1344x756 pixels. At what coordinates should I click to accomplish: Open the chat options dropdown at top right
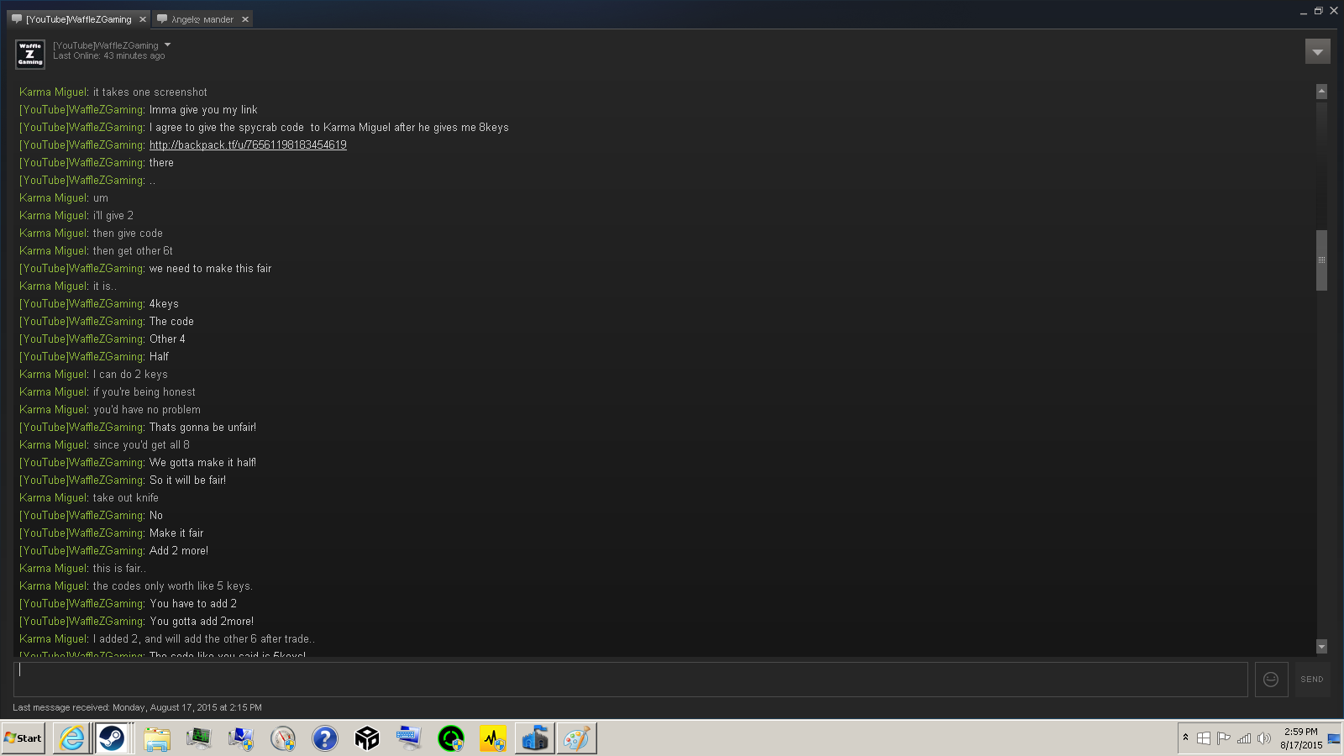tap(1317, 52)
